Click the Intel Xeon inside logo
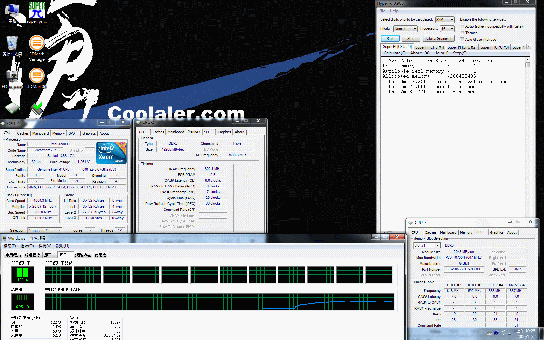The height and width of the screenshot is (340, 544). (x=111, y=153)
